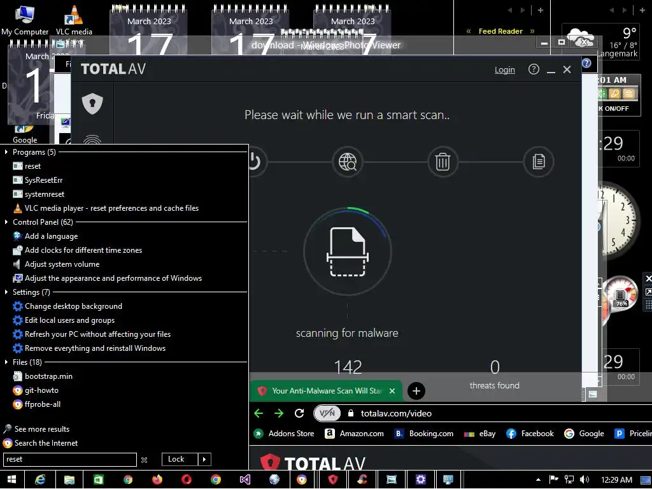Open Change desktop background setting
Viewport: 652px width, 489px height.
(x=67, y=306)
